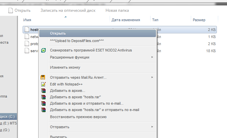Viewport: 227px width, 138px height.
Task: Click the Mail.Ru Agent send icon
Action: (x=43, y=78)
